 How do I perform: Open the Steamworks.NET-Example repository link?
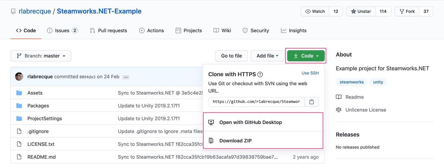[x=99, y=11]
